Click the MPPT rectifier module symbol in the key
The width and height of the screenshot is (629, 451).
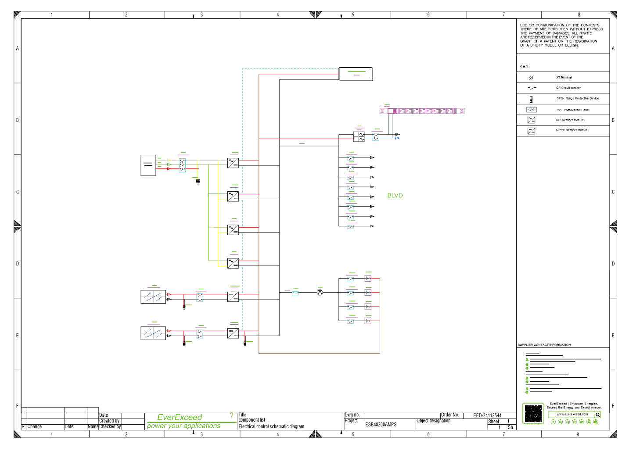pos(531,131)
